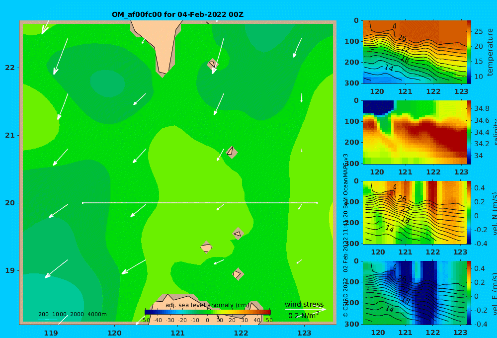Screen dimensions: 497x338
Task: Click latitude tick label 22 on main map
Action: 10,68
